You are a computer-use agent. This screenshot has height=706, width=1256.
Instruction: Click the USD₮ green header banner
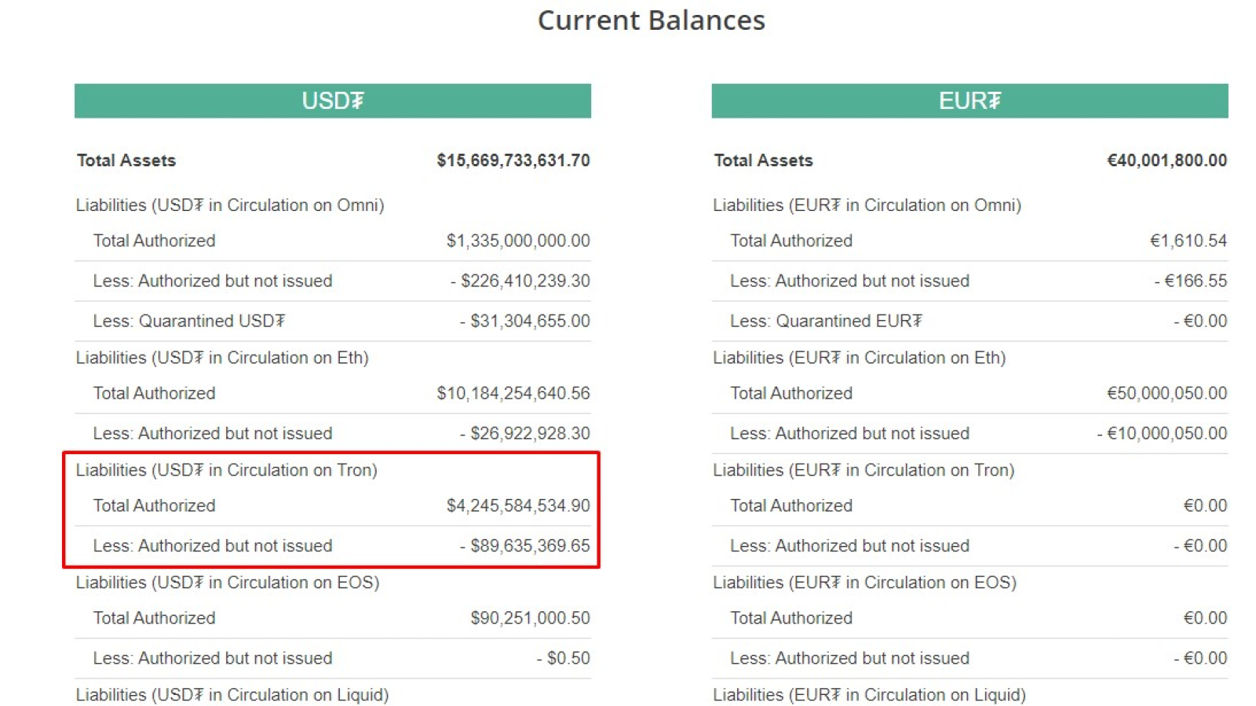332,100
